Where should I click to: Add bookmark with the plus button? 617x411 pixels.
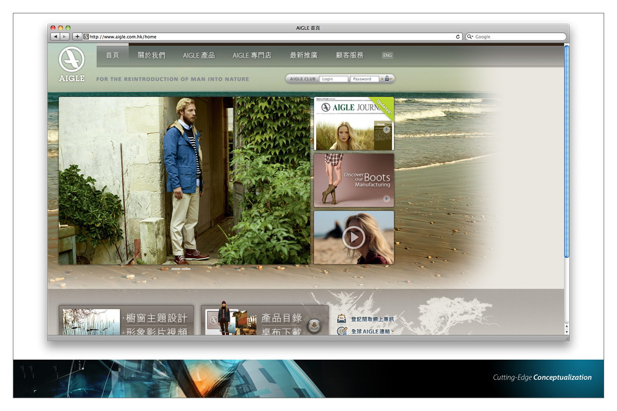[77, 36]
